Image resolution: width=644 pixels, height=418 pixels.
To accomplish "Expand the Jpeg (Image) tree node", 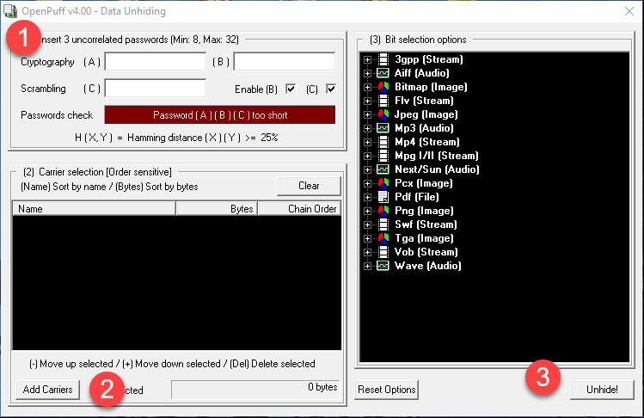I will pos(368,115).
